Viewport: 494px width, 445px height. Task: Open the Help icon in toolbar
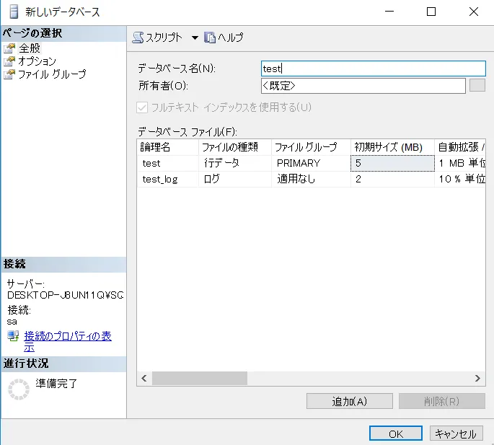click(211, 38)
